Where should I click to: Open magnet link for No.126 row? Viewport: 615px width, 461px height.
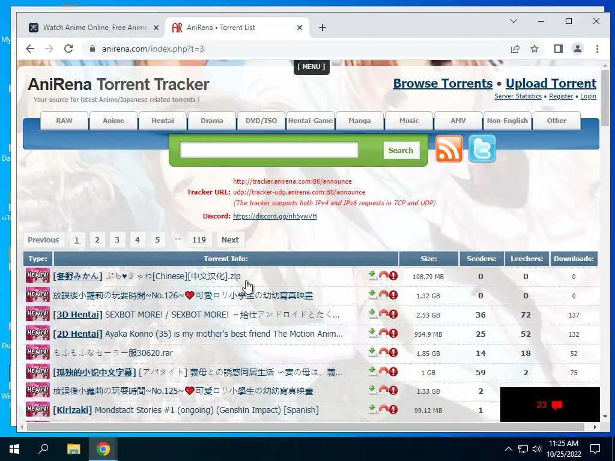[x=384, y=294]
